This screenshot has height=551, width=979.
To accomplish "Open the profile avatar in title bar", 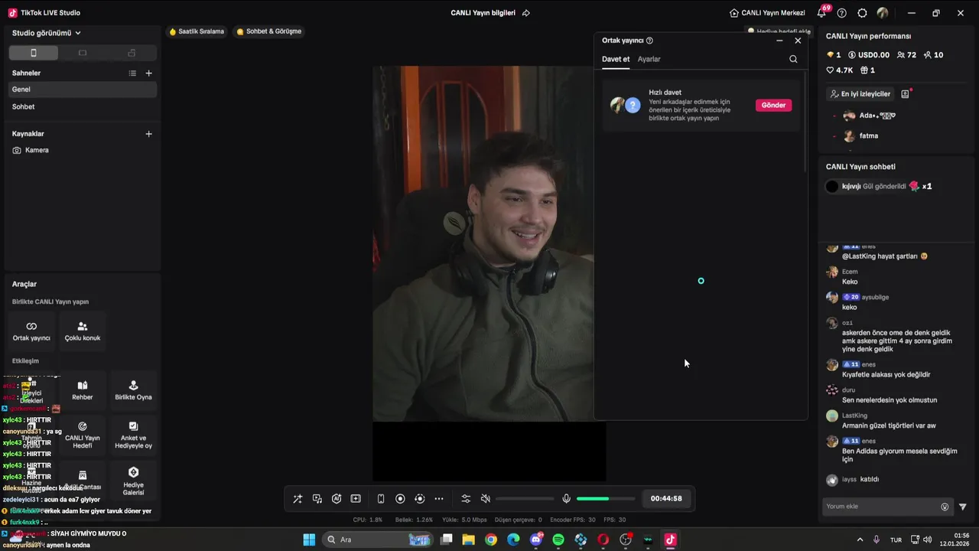I will coord(883,13).
